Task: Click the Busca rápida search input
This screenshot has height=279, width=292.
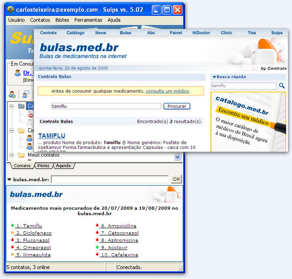Action: 244,86
